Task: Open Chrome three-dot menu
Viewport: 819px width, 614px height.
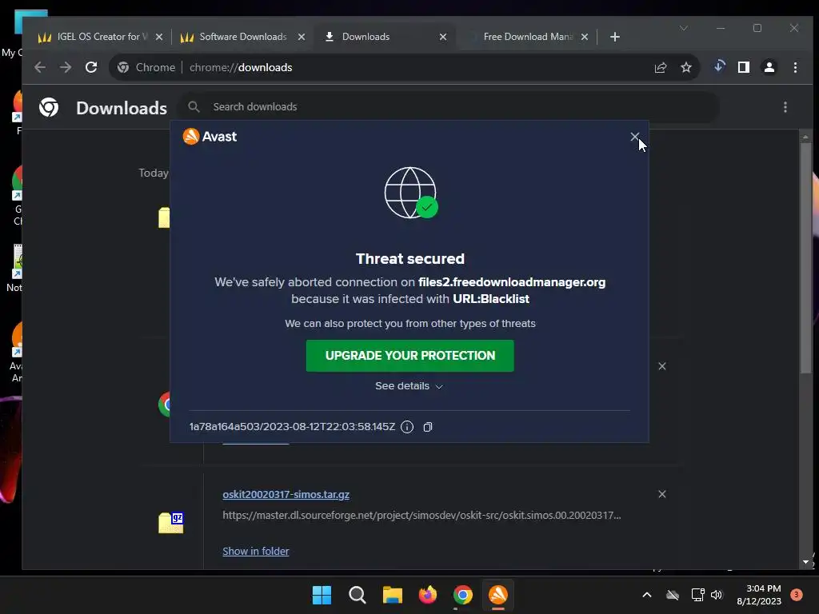Action: coord(795,67)
